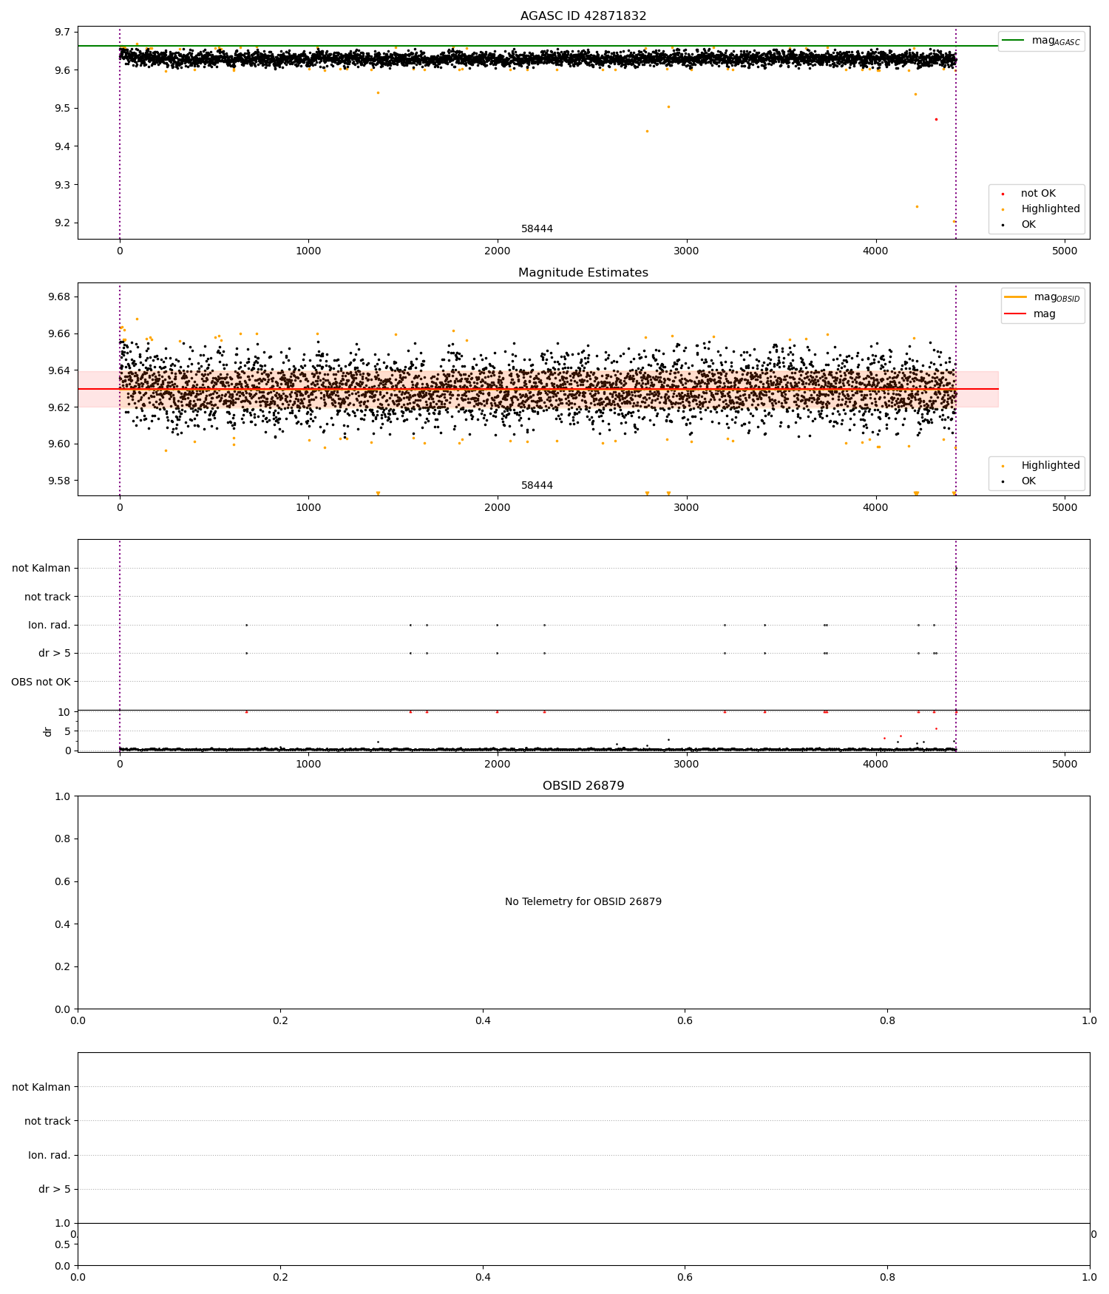Screen dimensions: 1109x1294
Task: Click the mag AGASC legend entry in top plot
Action: pos(1042,41)
